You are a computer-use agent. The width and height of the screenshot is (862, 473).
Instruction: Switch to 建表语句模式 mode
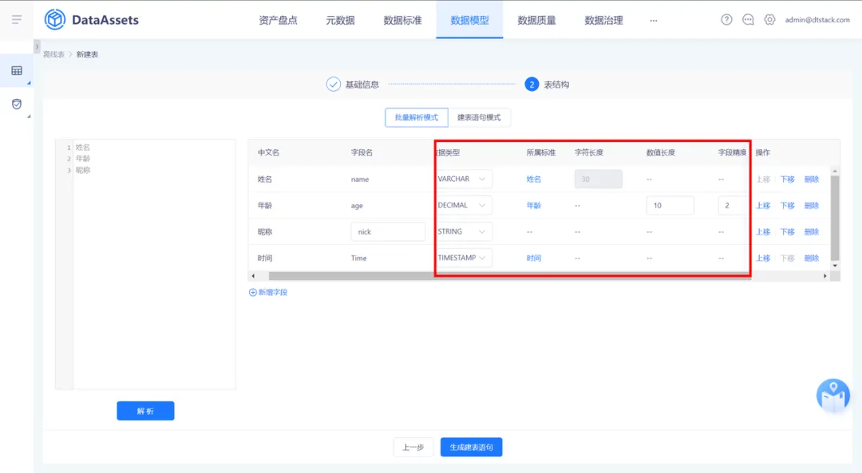(x=479, y=117)
